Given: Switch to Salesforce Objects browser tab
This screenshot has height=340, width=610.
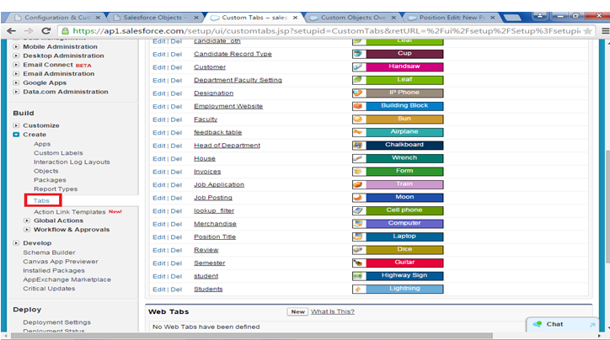Looking at the screenshot, I should (155, 18).
